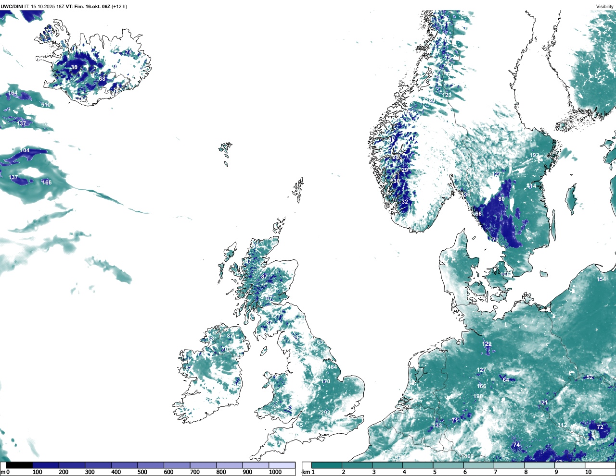The height and width of the screenshot is (476, 616).
Task: Select the '52' value over Poland
Action: pos(590,377)
